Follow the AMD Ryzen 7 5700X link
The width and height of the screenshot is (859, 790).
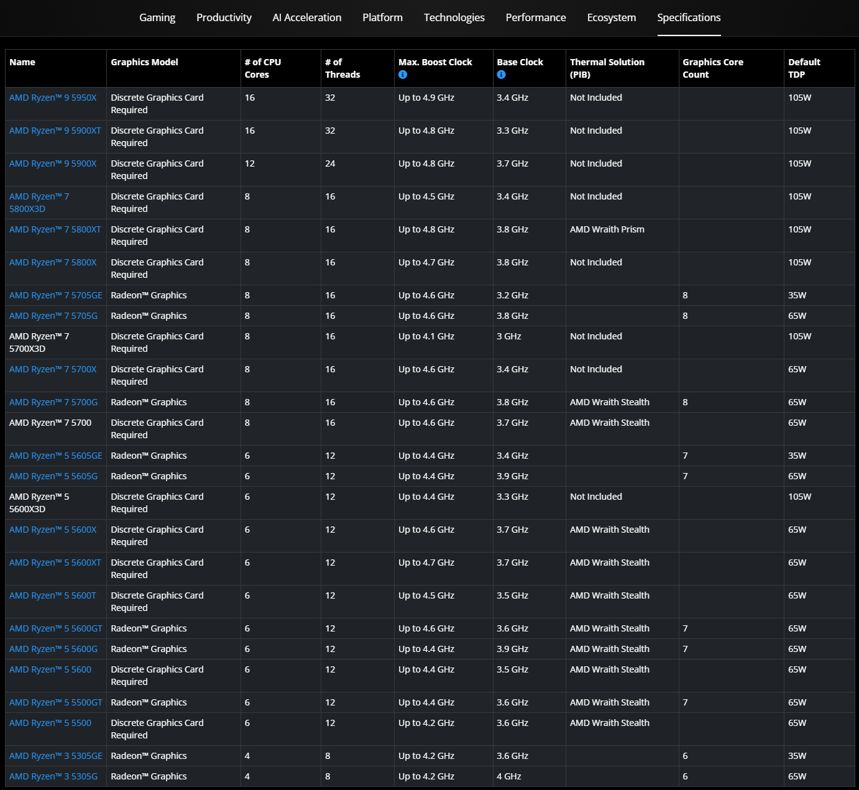coord(53,369)
